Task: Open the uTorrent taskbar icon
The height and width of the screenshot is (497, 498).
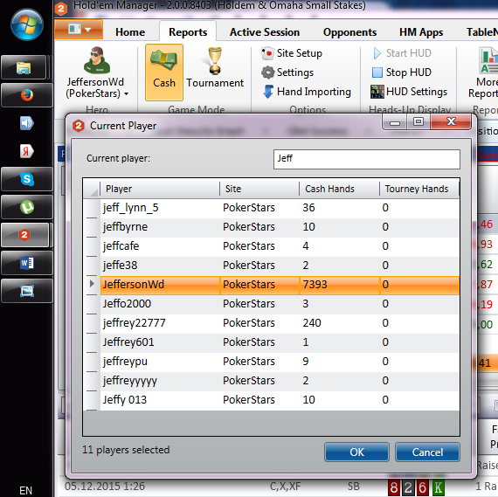Action: click(x=27, y=207)
